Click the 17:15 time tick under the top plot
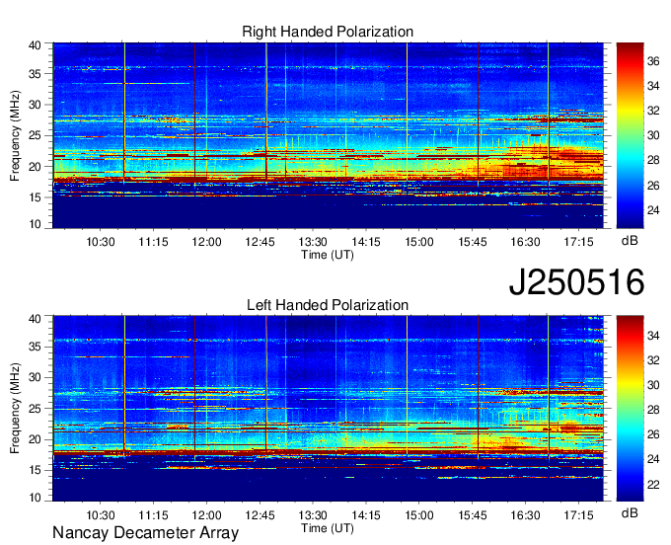Screen dimensions: 671x545 (x=578, y=242)
